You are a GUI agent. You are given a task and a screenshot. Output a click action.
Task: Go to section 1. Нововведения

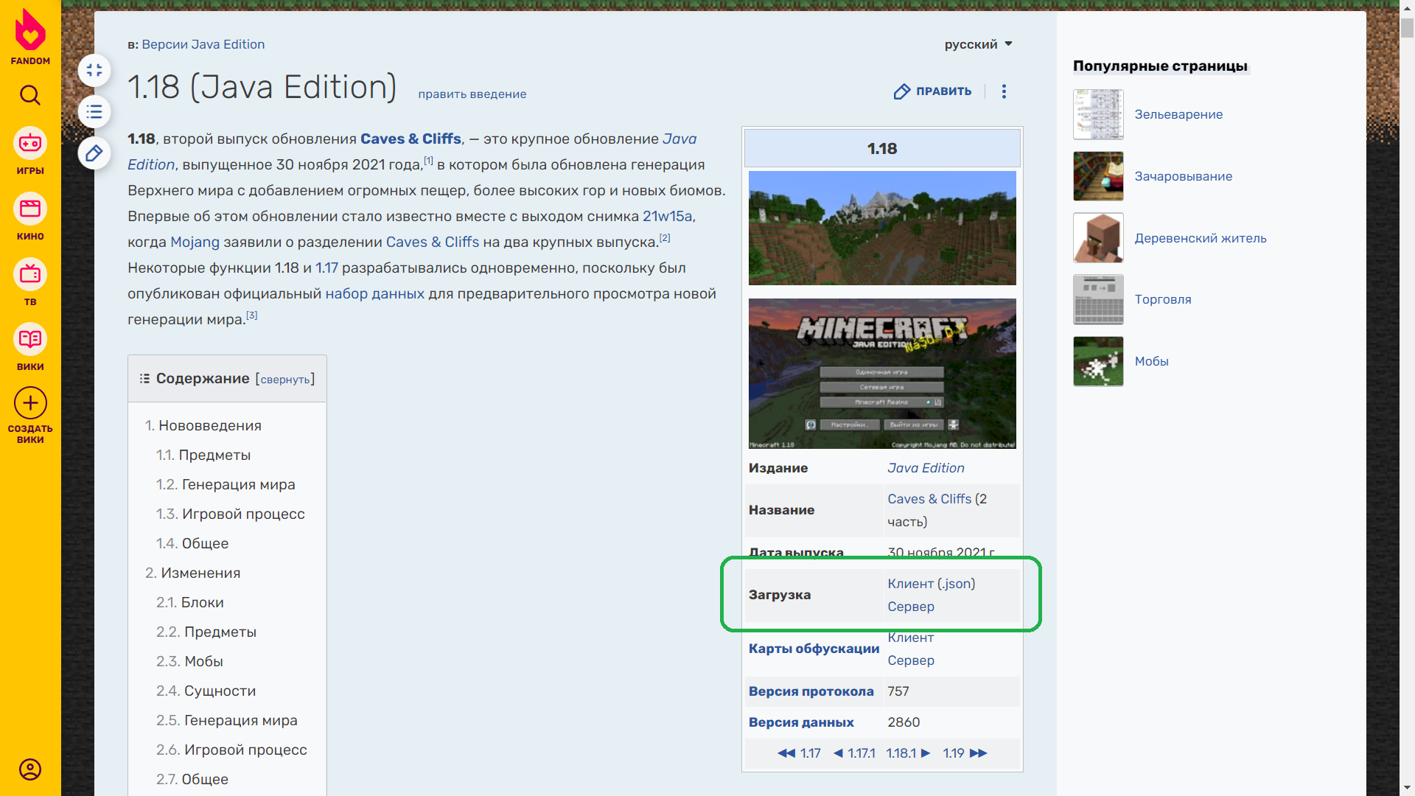[203, 425]
